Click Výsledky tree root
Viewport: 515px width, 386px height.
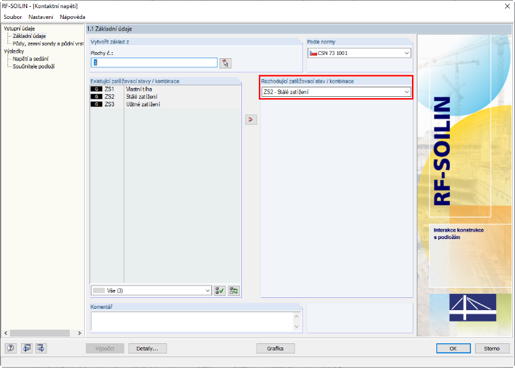click(14, 51)
